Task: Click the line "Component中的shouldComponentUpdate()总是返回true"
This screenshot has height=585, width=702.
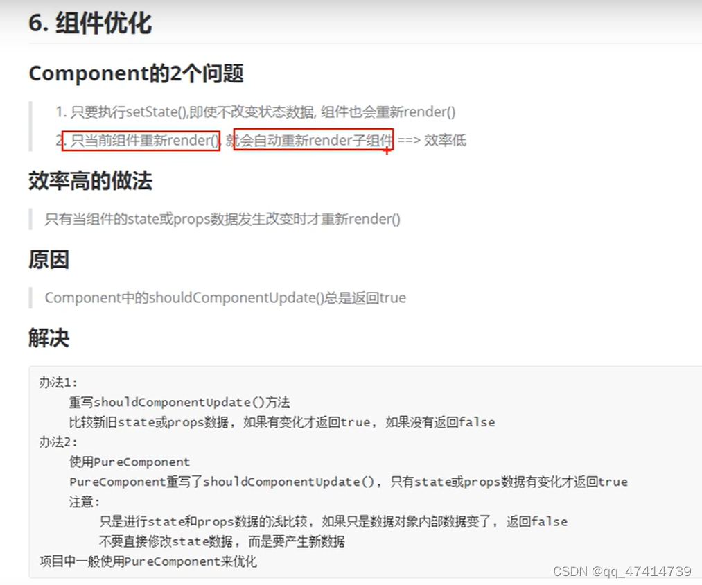Action: tap(225, 297)
